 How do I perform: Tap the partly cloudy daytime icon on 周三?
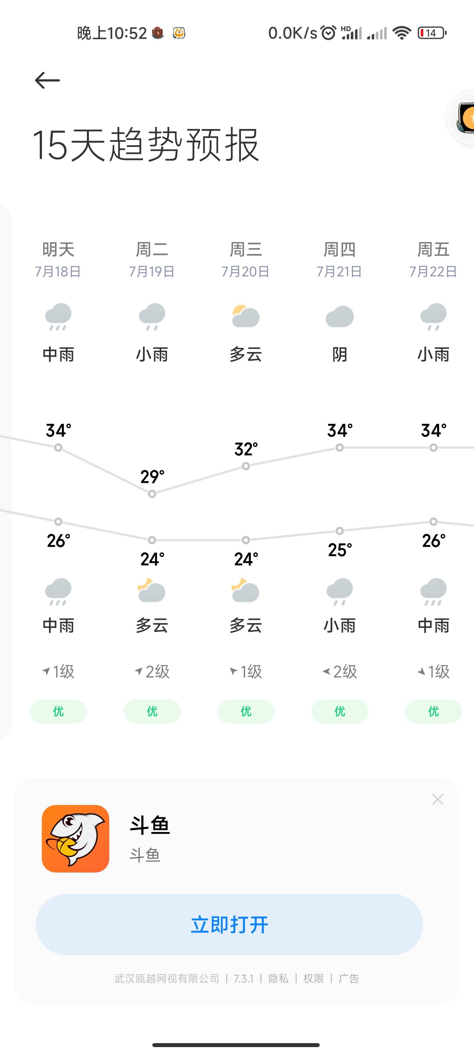245,316
